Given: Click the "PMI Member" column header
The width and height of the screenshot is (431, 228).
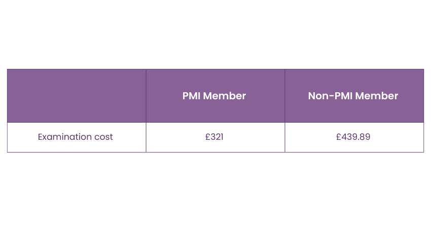Looking at the screenshot, I should tap(214, 96).
